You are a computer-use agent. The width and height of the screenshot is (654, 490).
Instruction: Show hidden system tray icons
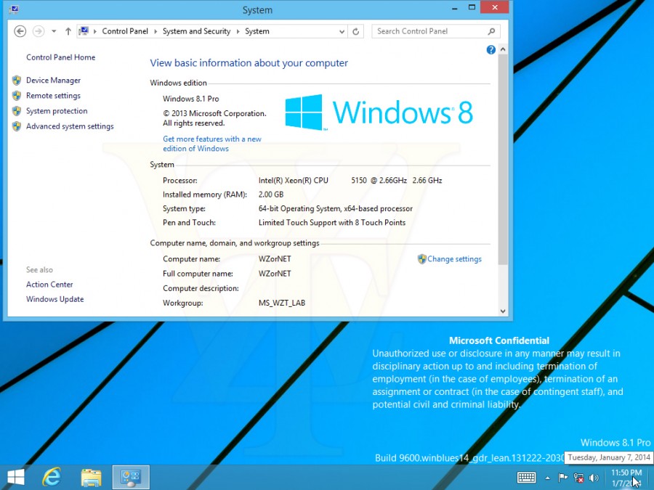pyautogui.click(x=547, y=478)
